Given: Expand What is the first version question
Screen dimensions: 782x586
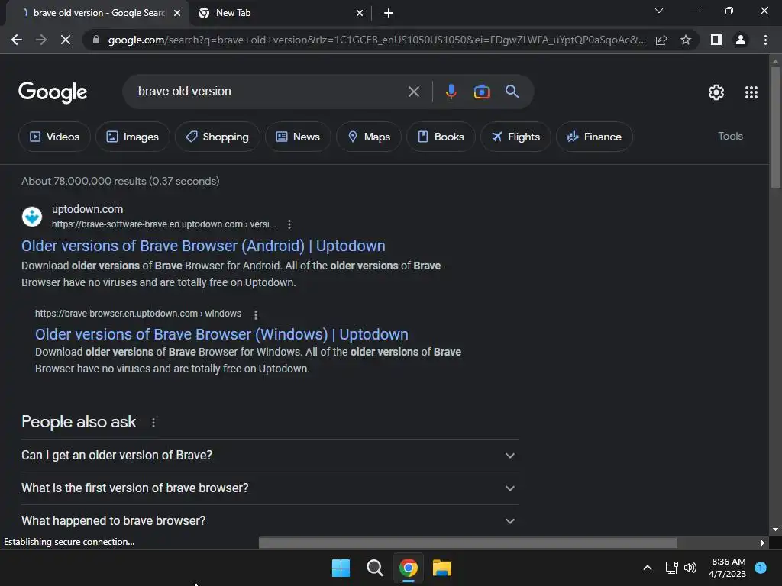Looking at the screenshot, I should pyautogui.click(x=270, y=488).
